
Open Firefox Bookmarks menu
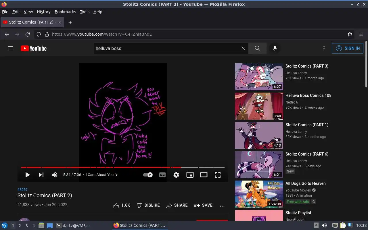pos(65,12)
